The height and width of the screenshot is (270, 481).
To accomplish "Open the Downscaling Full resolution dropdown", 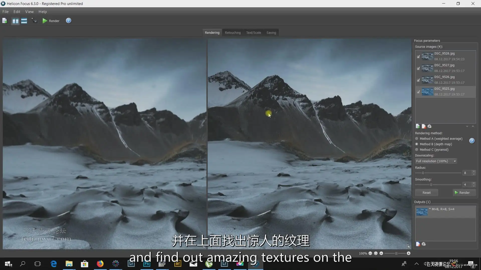I will (x=436, y=161).
